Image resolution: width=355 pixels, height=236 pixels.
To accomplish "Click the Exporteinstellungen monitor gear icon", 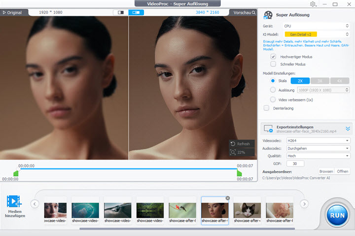I will pos(268,129).
